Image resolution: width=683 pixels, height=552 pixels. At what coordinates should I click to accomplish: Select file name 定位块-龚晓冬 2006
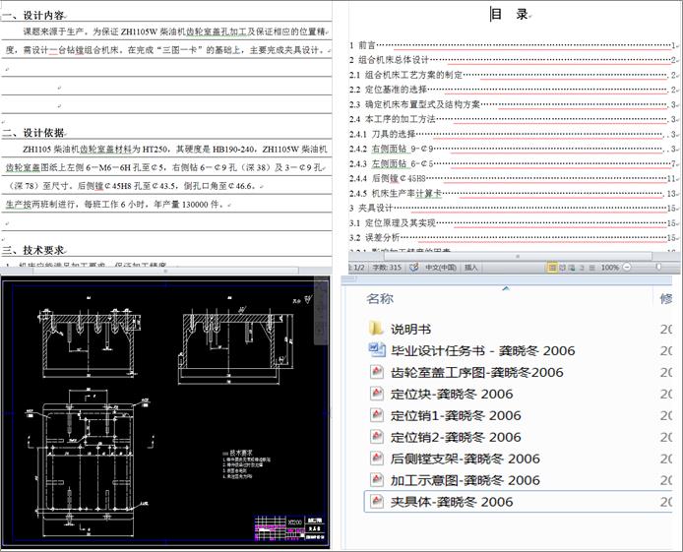pyautogui.click(x=452, y=394)
